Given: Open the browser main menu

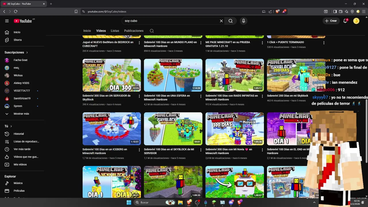Looking at the screenshot, I should coord(363,11).
